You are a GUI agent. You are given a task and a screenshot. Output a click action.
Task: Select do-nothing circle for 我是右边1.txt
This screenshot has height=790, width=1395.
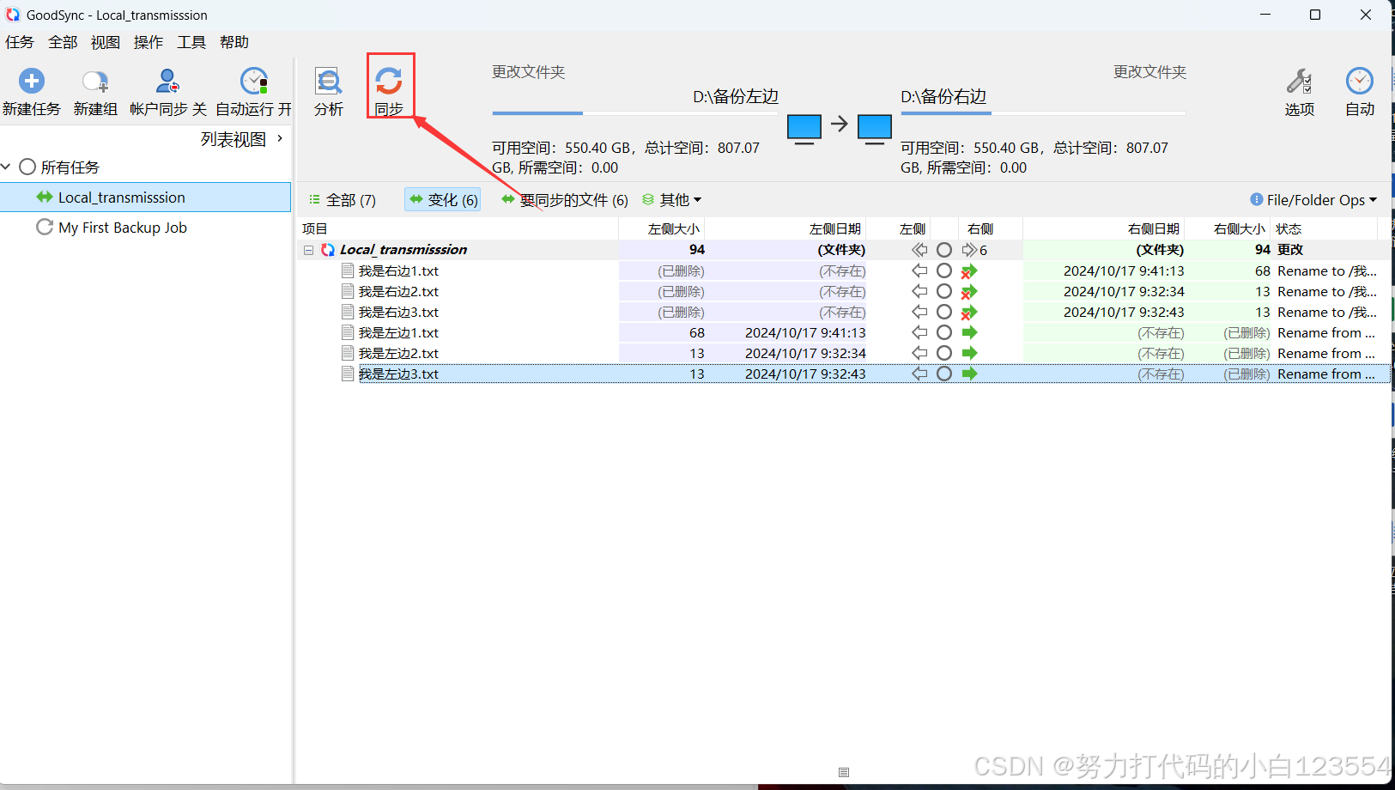pyautogui.click(x=944, y=270)
